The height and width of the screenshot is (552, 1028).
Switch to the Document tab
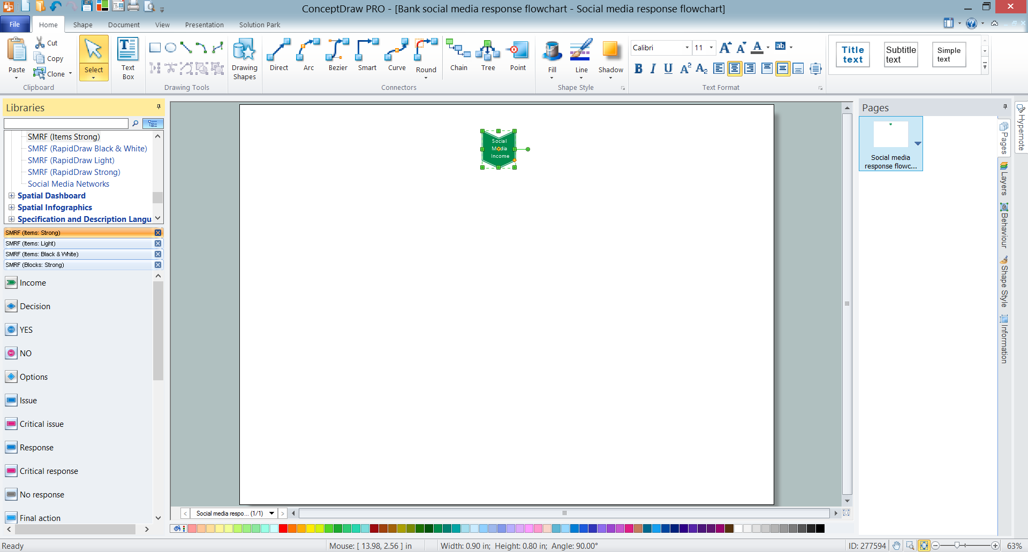pos(124,25)
